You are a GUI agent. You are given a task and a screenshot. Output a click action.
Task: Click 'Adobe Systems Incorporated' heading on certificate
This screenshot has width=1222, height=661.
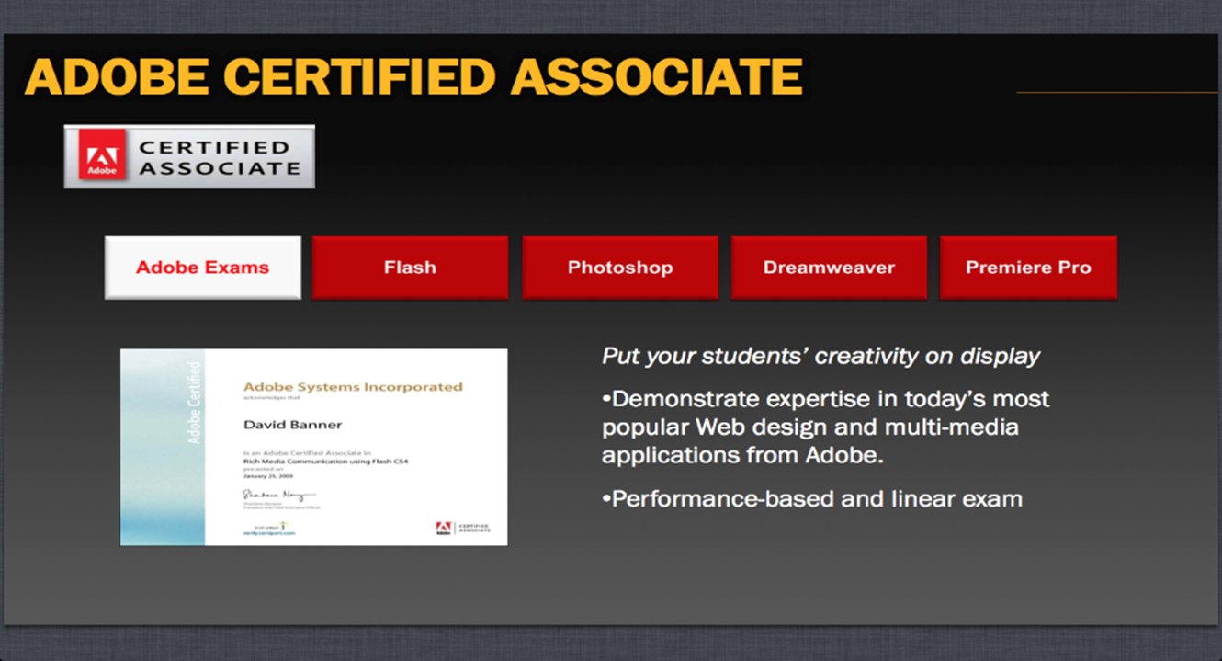coord(353,387)
